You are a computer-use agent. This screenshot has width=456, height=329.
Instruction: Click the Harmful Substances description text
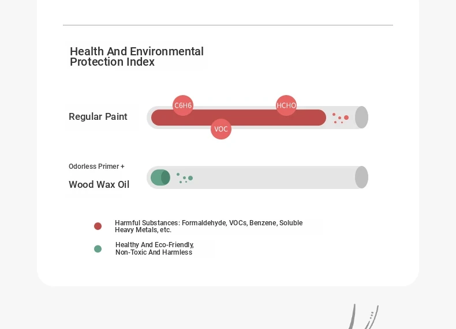(x=208, y=226)
